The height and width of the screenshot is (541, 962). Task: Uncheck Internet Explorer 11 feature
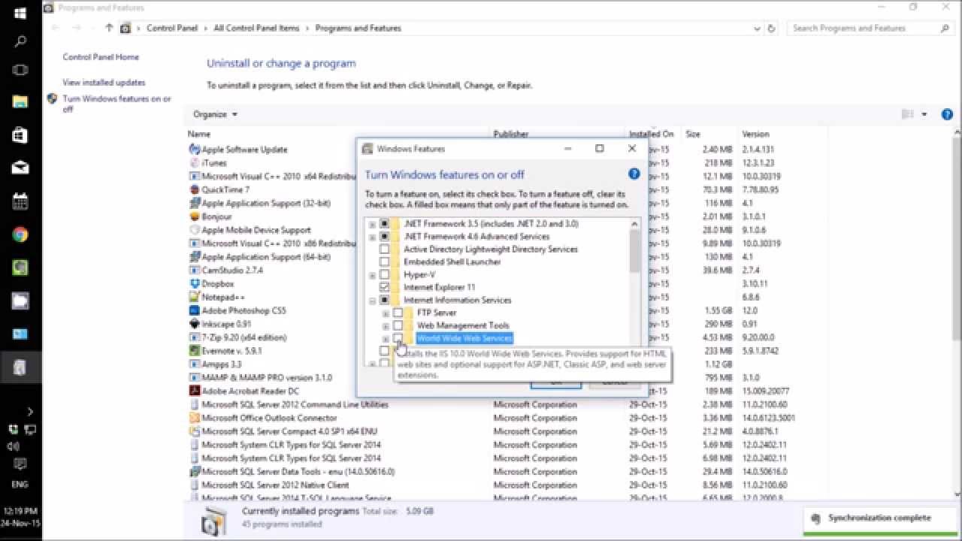tap(385, 288)
